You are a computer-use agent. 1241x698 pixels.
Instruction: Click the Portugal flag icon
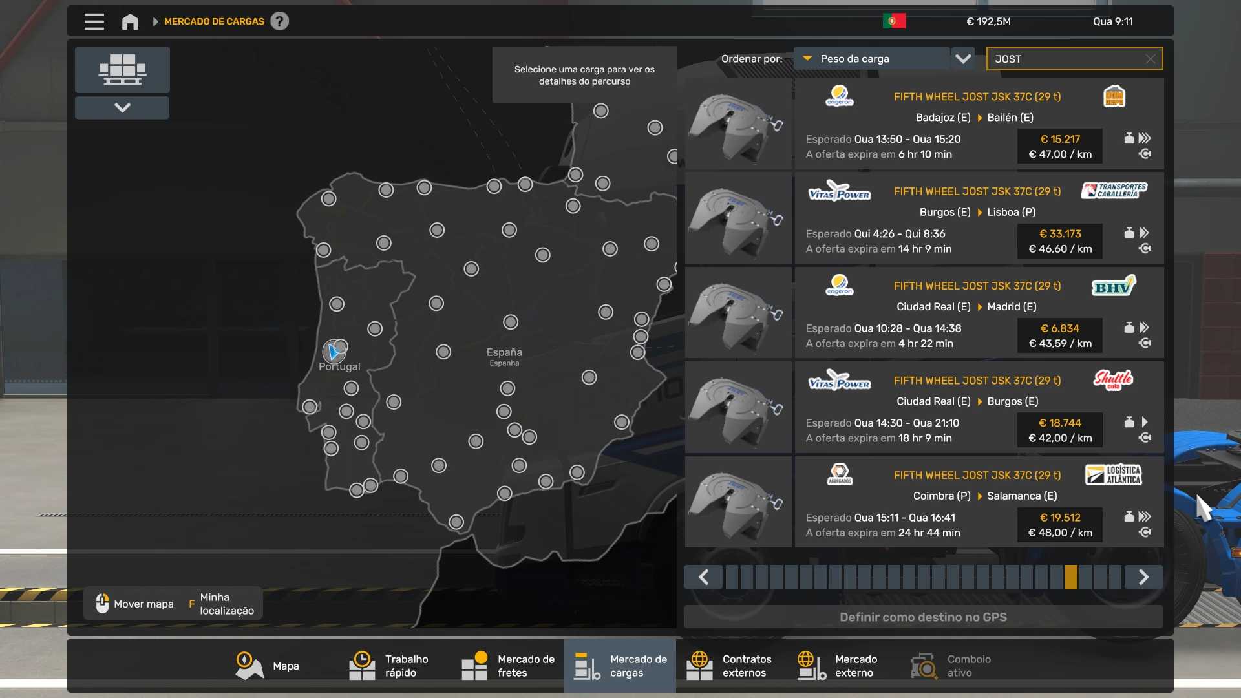894,21
